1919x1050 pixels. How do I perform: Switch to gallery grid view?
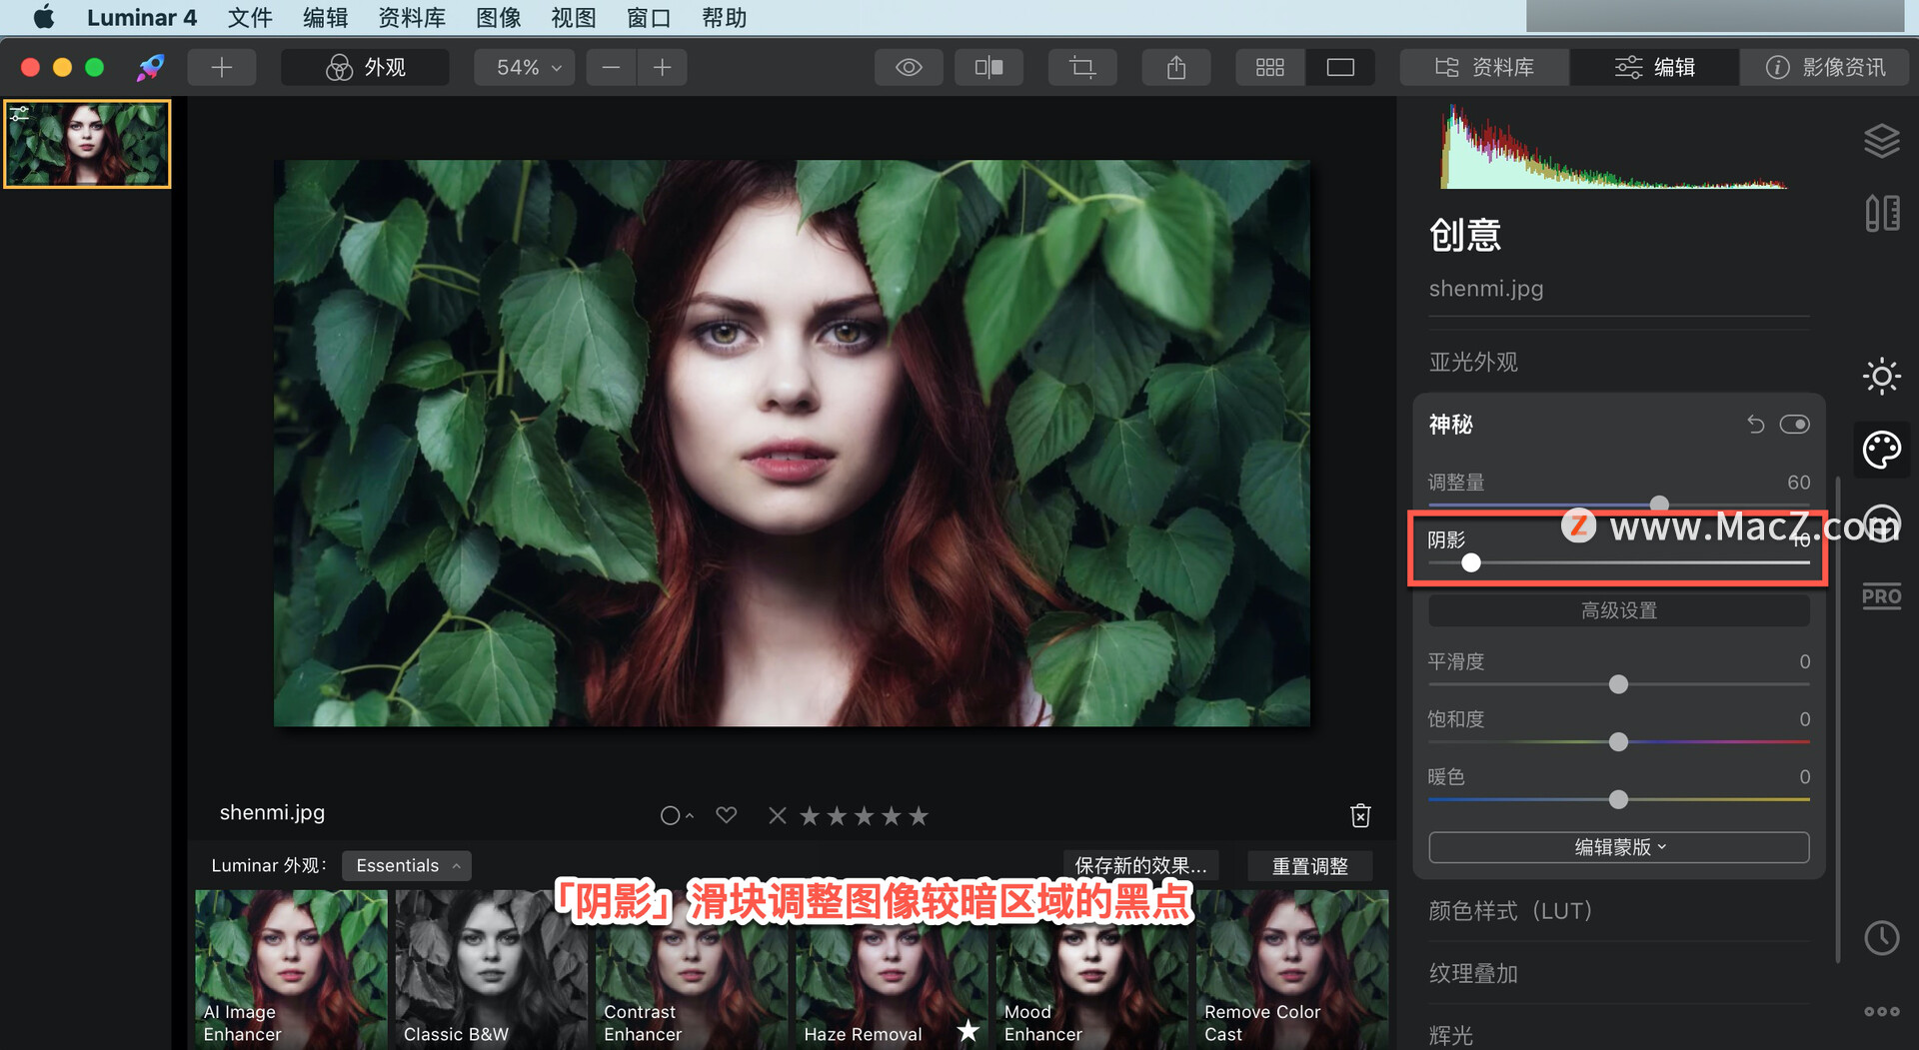(1269, 67)
